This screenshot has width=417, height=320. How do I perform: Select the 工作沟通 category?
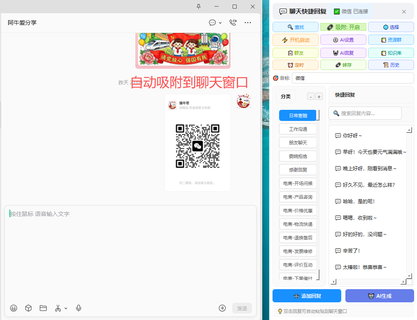[x=298, y=129]
